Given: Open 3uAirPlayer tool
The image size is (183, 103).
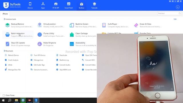Looking at the screenshot, I should [x=115, y=25].
